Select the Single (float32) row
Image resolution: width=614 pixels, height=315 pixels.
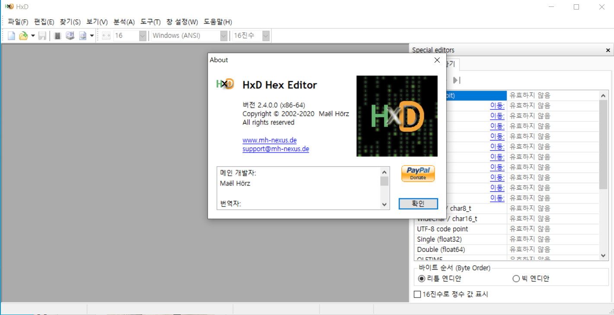point(460,239)
